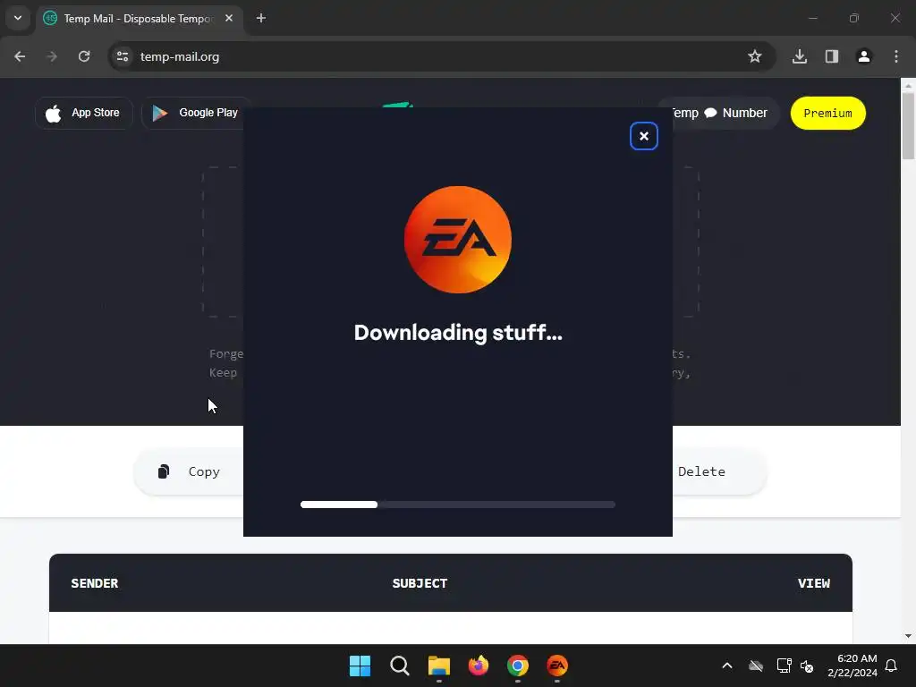Show hidden system tray icons
This screenshot has width=916, height=687.
727,666
